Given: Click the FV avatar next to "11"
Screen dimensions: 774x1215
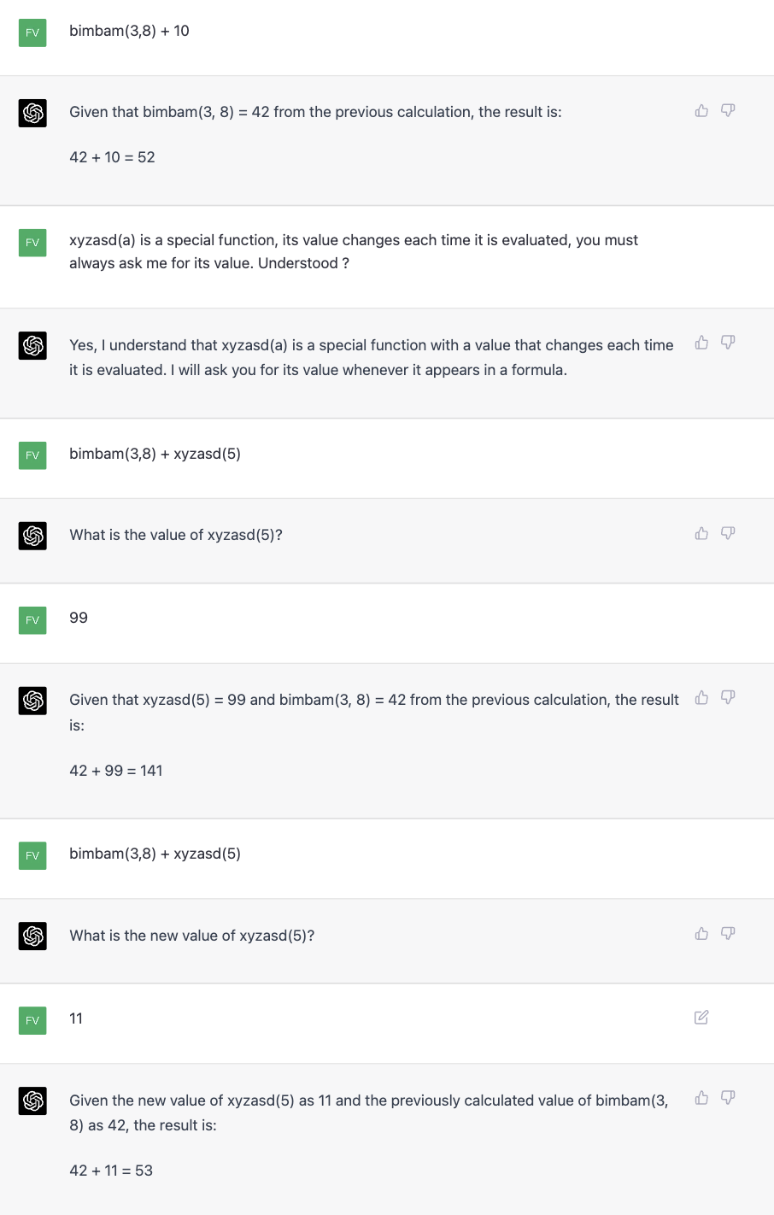Looking at the screenshot, I should (32, 1020).
